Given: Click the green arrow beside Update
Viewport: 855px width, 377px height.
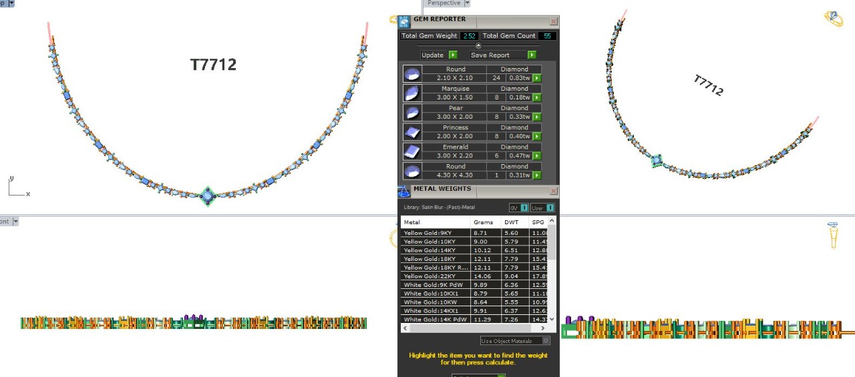Looking at the screenshot, I should pyautogui.click(x=453, y=55).
